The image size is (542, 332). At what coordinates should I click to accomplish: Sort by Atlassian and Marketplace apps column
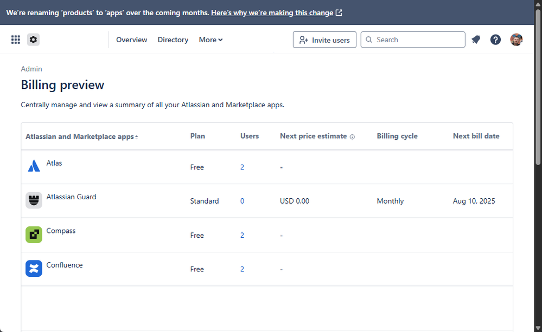click(x=82, y=136)
